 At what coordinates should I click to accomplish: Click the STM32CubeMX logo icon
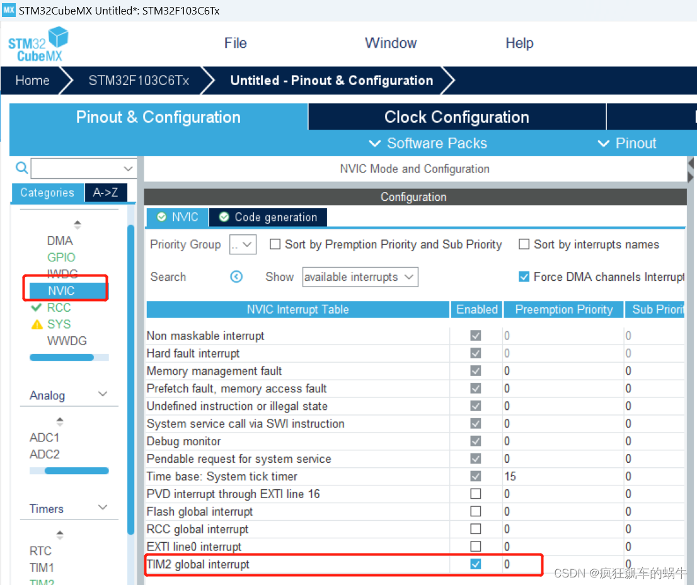pyautogui.click(x=38, y=43)
